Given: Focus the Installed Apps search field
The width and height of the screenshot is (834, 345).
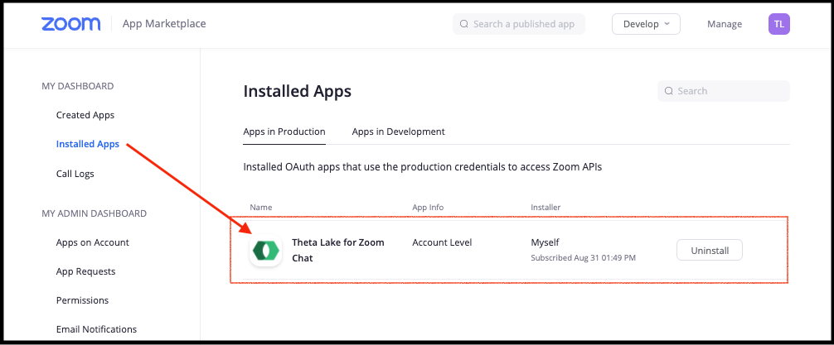Looking at the screenshot, I should tap(724, 91).
